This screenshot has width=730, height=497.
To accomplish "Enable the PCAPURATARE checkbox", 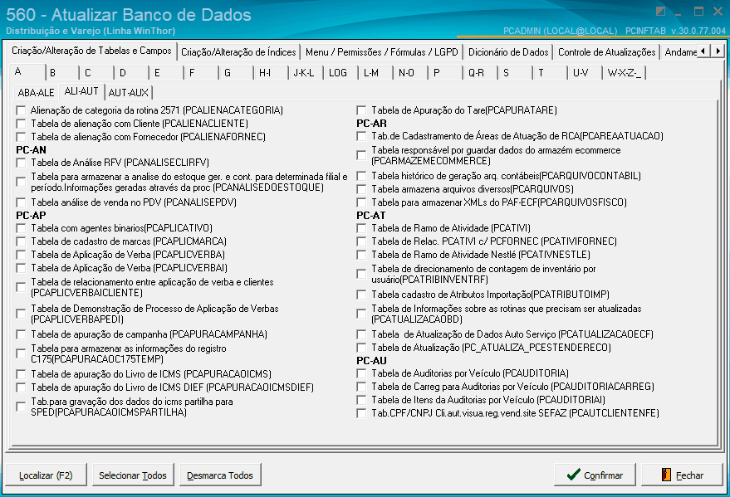I will 361,110.
